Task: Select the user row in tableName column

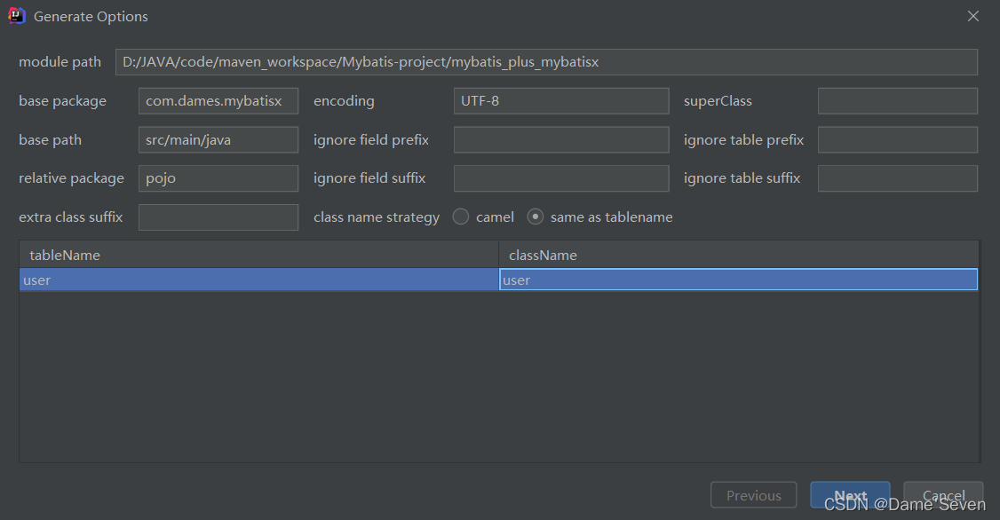Action: point(259,280)
